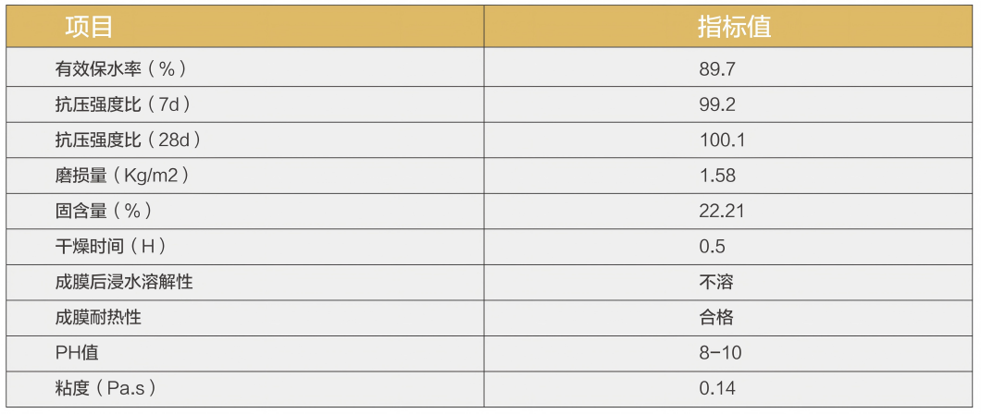Click the 99.2 value cell
981x414 pixels.
(x=717, y=104)
